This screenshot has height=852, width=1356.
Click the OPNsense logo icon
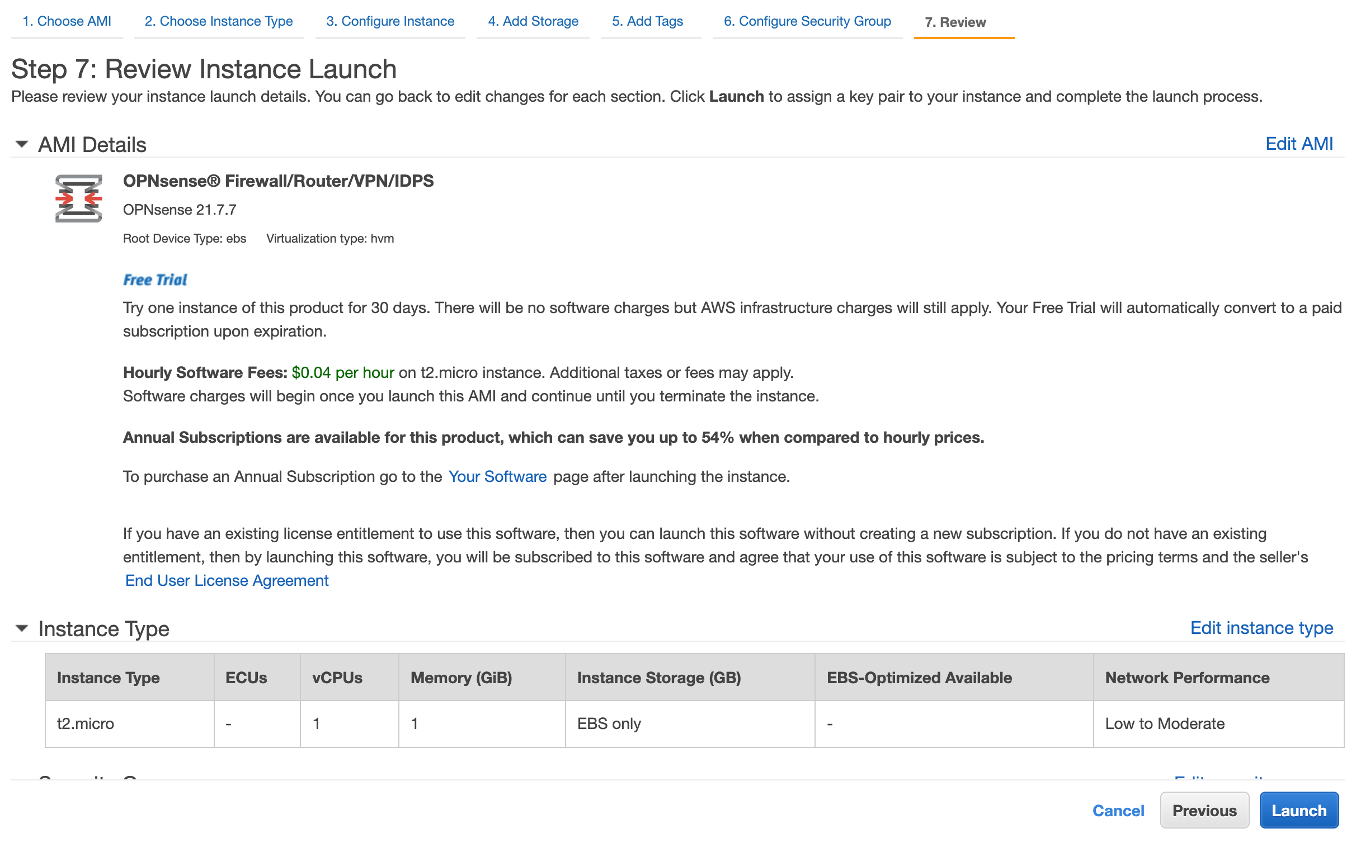click(x=78, y=198)
